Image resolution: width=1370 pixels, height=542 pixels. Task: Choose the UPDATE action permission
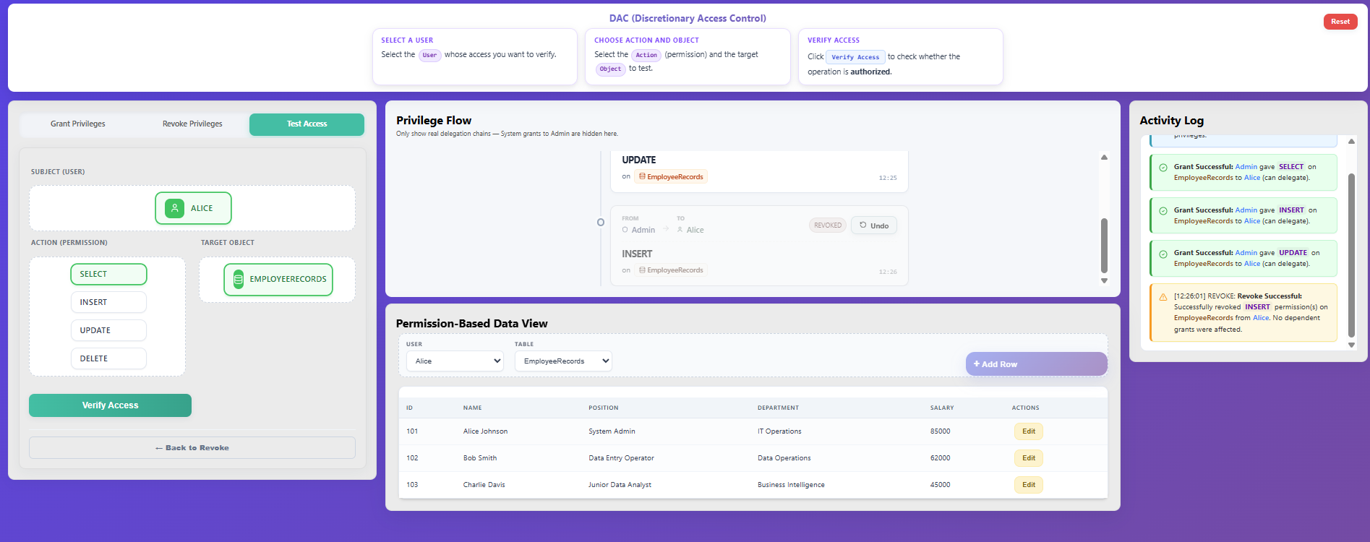coord(108,330)
